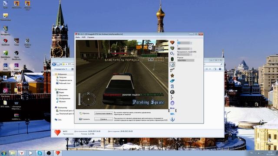The width and height of the screenshot is (278, 156).
Task: Click Explorer forward navigation arrow
Action: [x=58, y=64]
